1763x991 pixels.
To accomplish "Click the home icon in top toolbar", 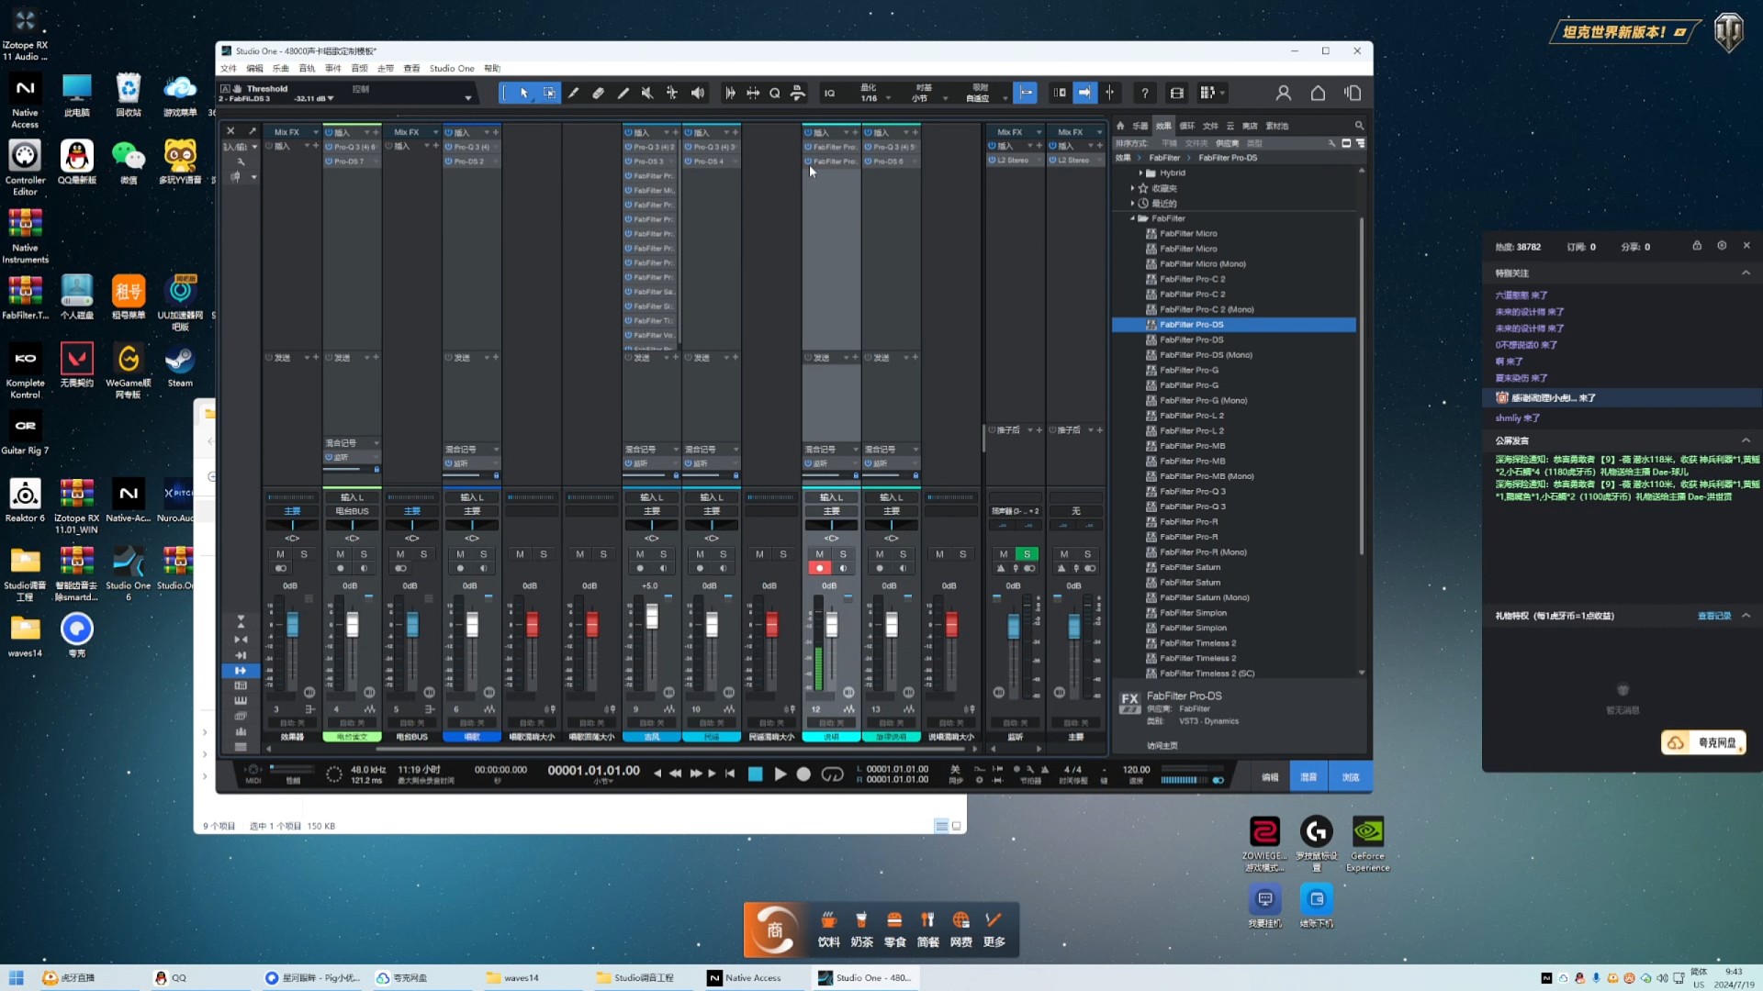I will click(x=1318, y=93).
